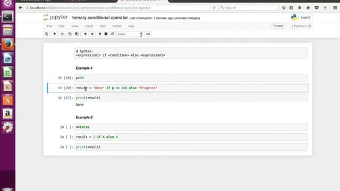Copy the selected cell via the toolbar
340x191 pixels.
(70, 34)
